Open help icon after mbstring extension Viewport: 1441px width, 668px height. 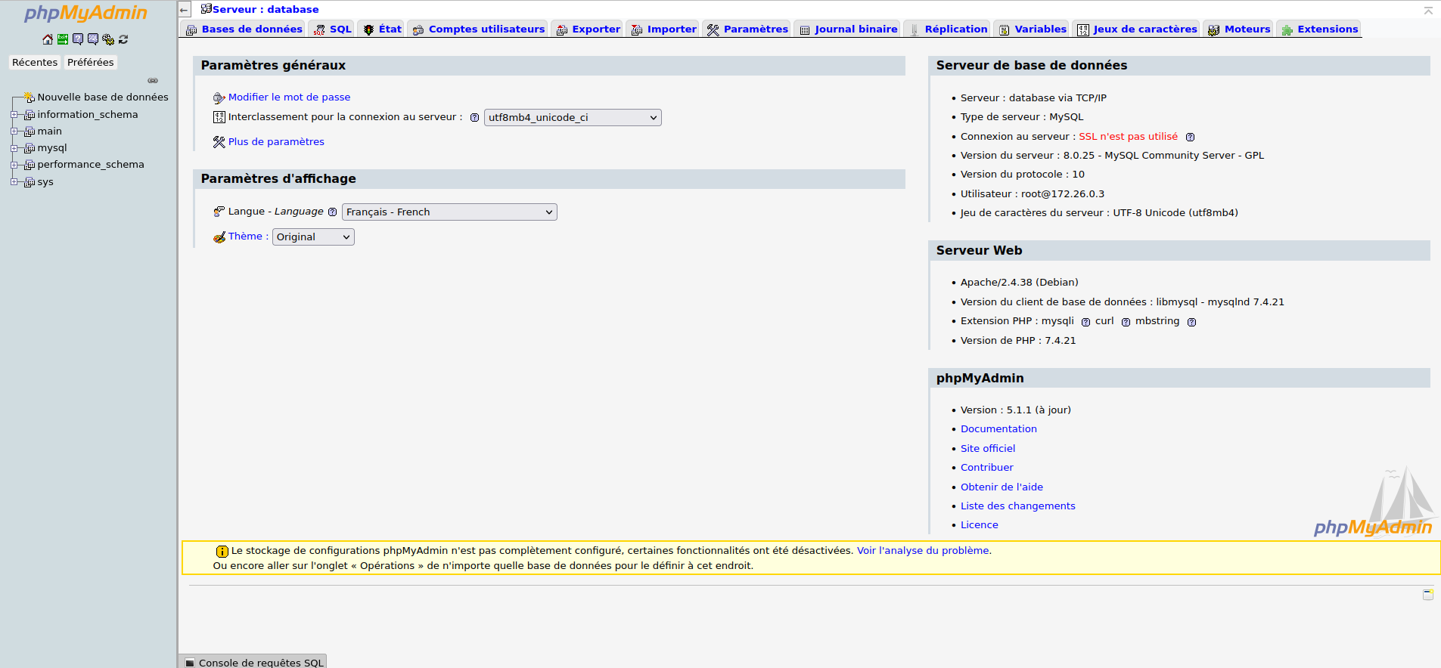(x=1191, y=322)
